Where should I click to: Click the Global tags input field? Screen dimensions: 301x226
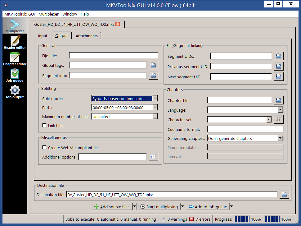point(108,65)
